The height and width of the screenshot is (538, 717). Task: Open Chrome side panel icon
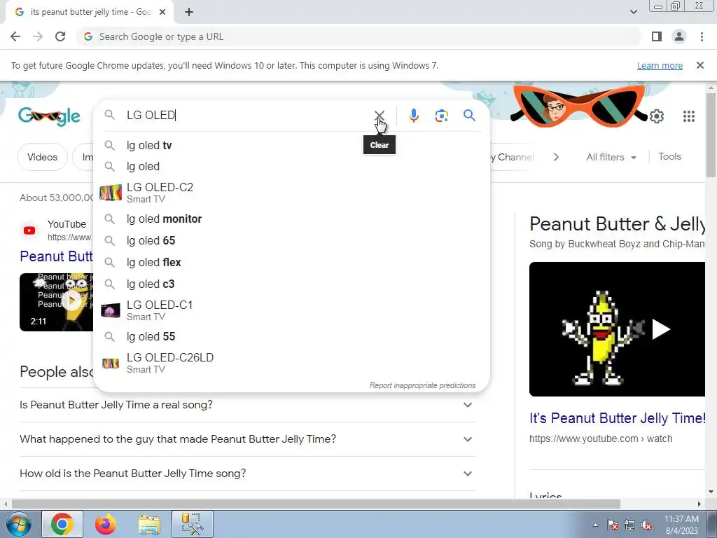tap(657, 36)
